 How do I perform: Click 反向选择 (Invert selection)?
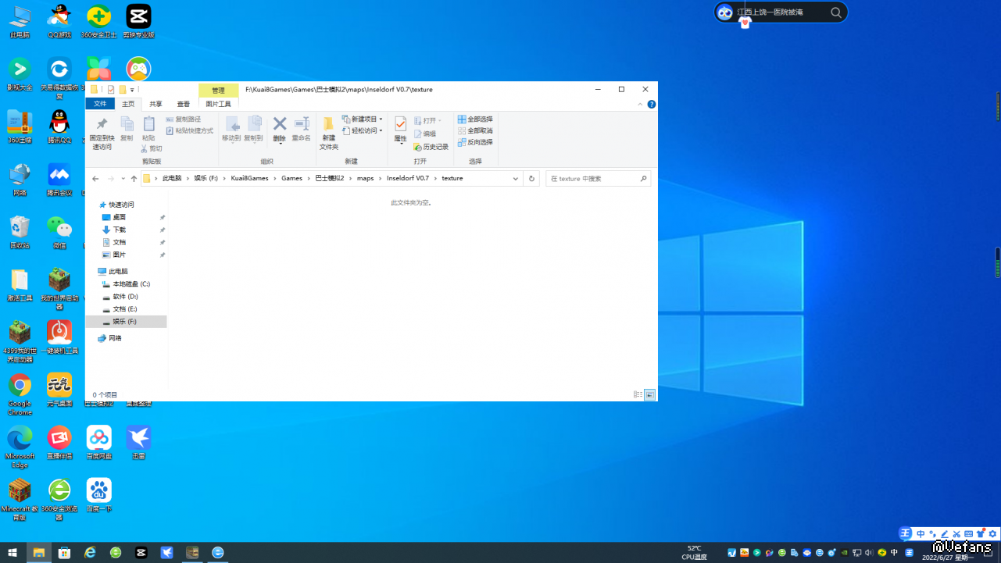(x=475, y=142)
